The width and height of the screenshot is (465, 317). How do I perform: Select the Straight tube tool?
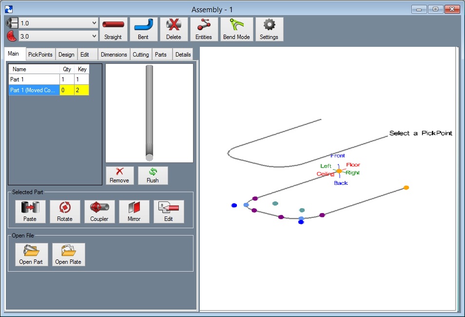pyautogui.click(x=113, y=29)
